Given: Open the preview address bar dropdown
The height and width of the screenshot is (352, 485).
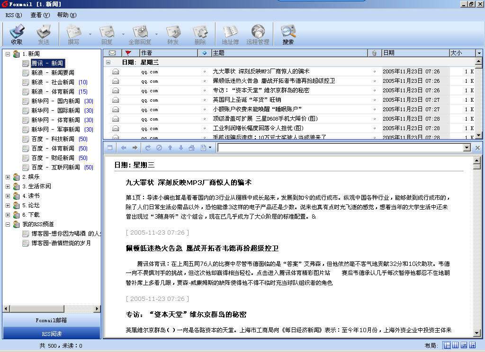Looking at the screenshot, I should tap(467, 148).
